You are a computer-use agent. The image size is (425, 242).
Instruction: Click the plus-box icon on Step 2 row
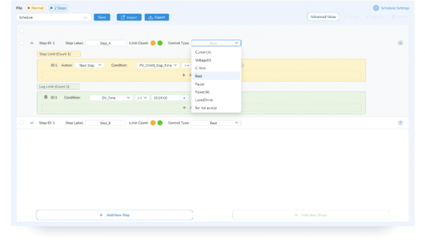pyautogui.click(x=400, y=123)
